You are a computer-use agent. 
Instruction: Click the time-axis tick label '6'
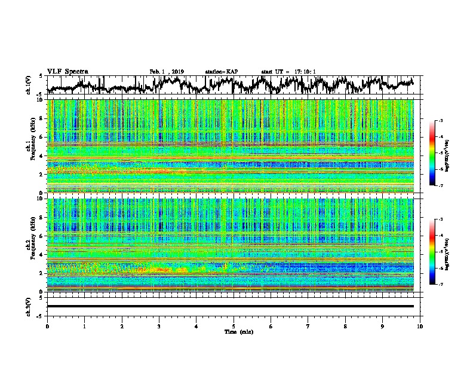click(x=271, y=327)
